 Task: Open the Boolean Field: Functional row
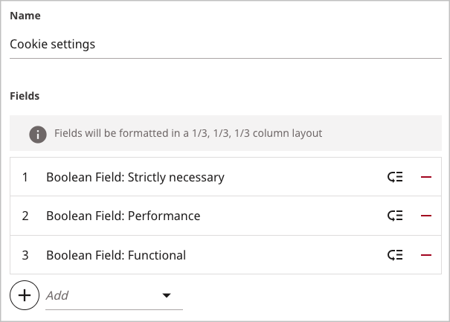[225, 255]
